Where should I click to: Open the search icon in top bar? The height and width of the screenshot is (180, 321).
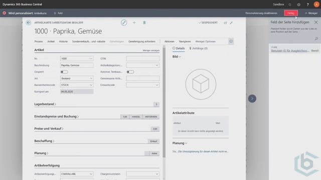point(290,4)
